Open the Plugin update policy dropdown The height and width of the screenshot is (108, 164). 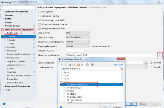[x=78, y=46]
